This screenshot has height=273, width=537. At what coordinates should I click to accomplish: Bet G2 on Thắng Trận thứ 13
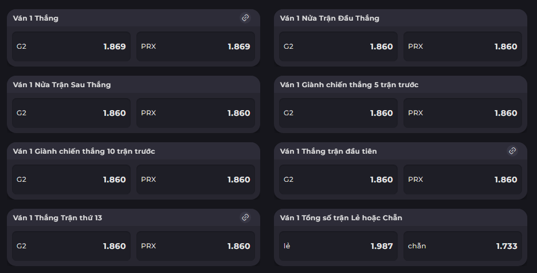pos(71,246)
